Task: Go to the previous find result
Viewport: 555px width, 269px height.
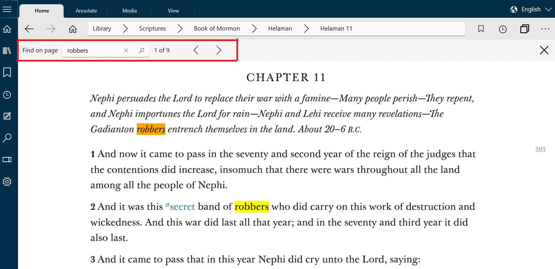Action: pyautogui.click(x=196, y=50)
